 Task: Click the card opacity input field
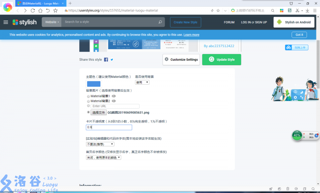(109, 127)
